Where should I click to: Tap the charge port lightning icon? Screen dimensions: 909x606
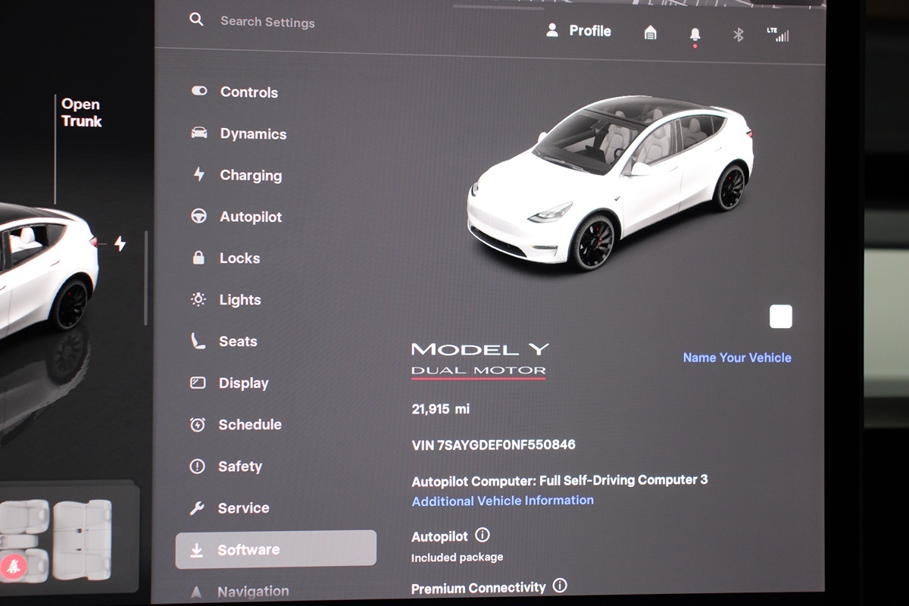tap(120, 243)
